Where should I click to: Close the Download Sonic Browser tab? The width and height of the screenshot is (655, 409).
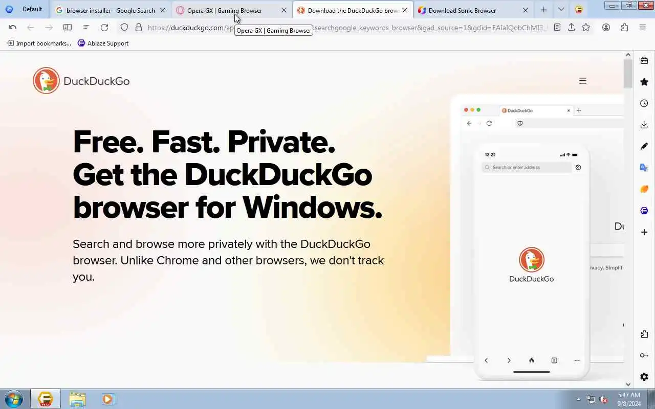tap(526, 10)
